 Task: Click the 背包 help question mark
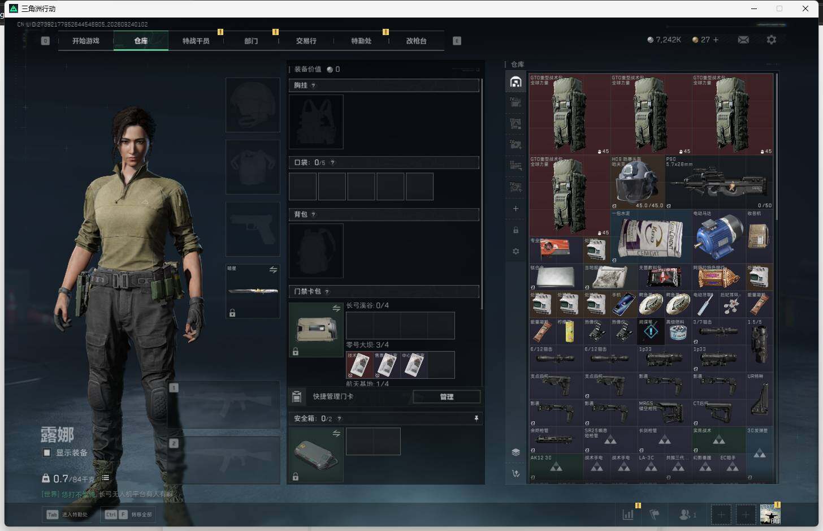[x=313, y=214]
